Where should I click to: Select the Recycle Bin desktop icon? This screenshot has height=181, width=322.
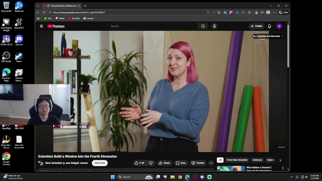pos(6,7)
